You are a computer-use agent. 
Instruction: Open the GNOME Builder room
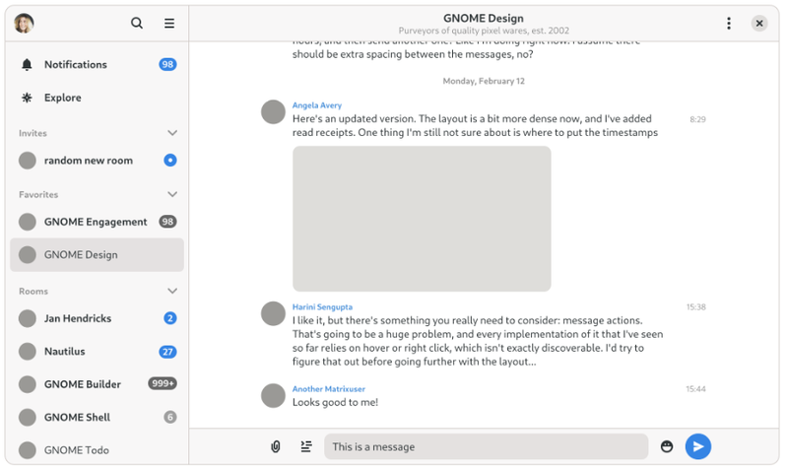[x=97, y=384]
